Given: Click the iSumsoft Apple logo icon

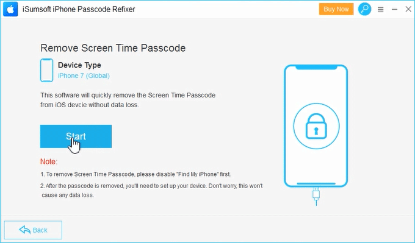Looking at the screenshot, I should tap(10, 9).
